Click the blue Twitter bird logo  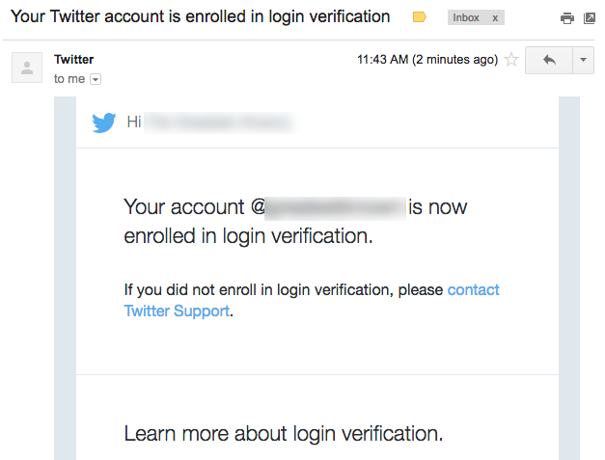[x=104, y=122]
